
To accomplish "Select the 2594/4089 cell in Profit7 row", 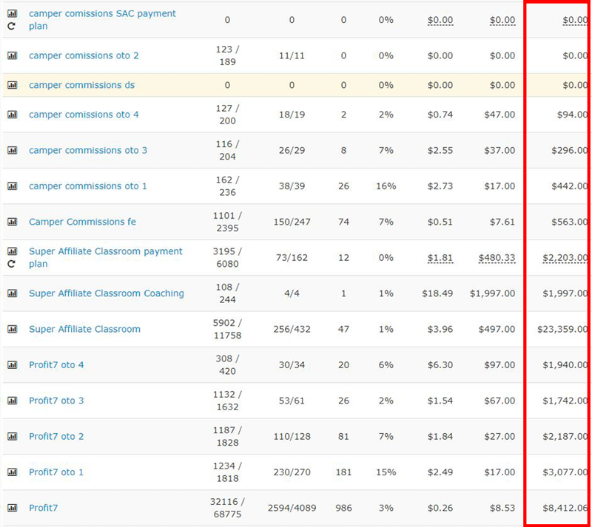I will (x=292, y=508).
